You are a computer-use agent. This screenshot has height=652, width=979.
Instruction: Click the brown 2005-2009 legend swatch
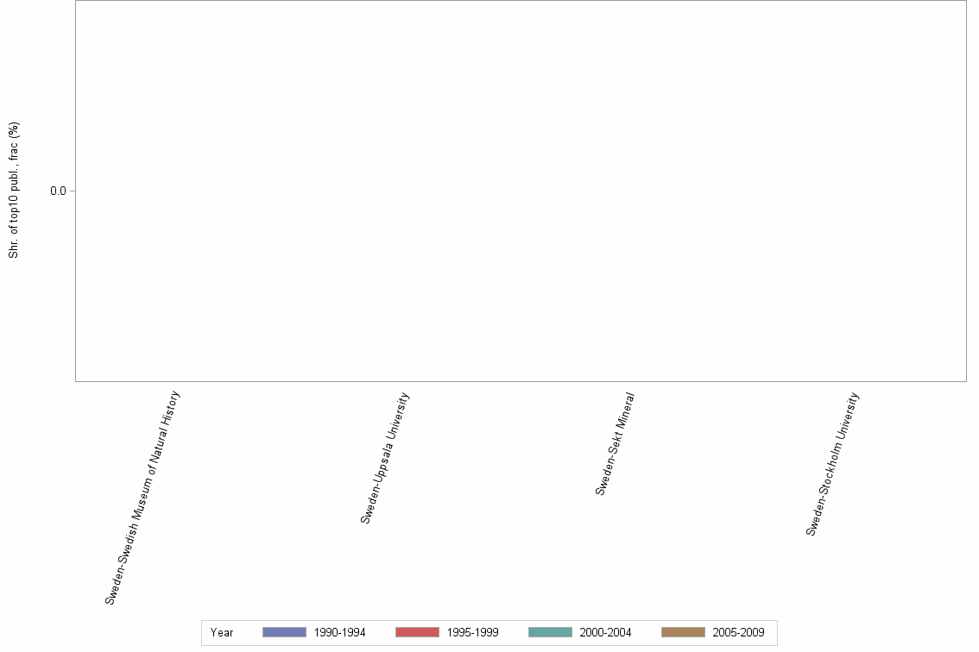684,632
